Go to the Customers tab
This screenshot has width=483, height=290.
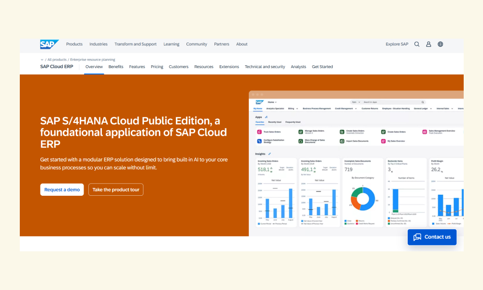coord(179,67)
